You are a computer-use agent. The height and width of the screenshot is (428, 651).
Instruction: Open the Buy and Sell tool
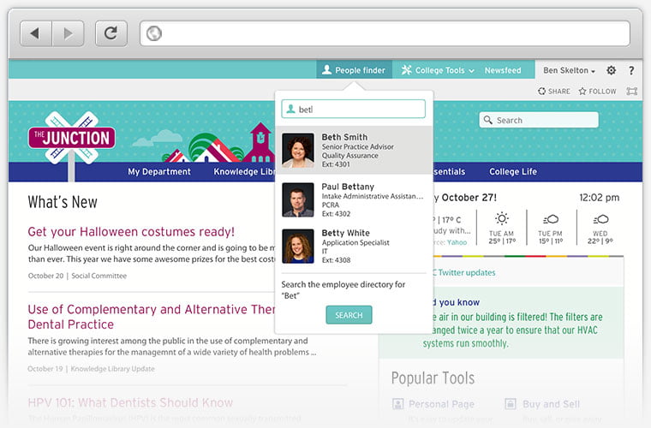click(551, 404)
